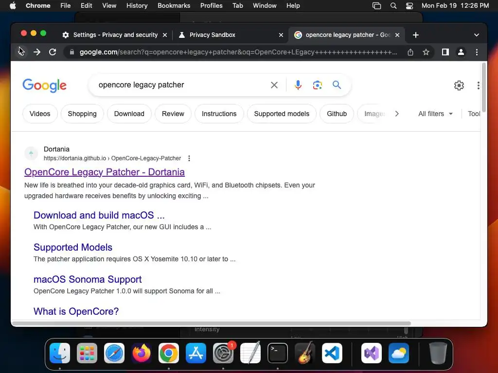Open Control Center in menu bar

click(409, 6)
